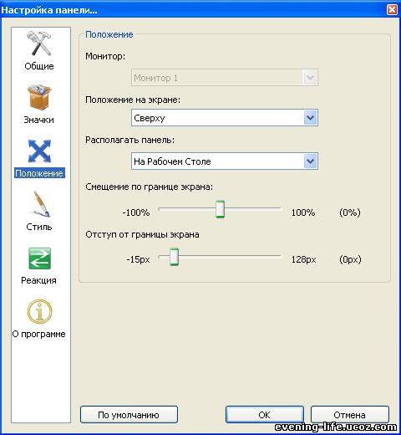The image size is (401, 435).
Task: Select the Положение blue arrows icon
Action: 39,151
